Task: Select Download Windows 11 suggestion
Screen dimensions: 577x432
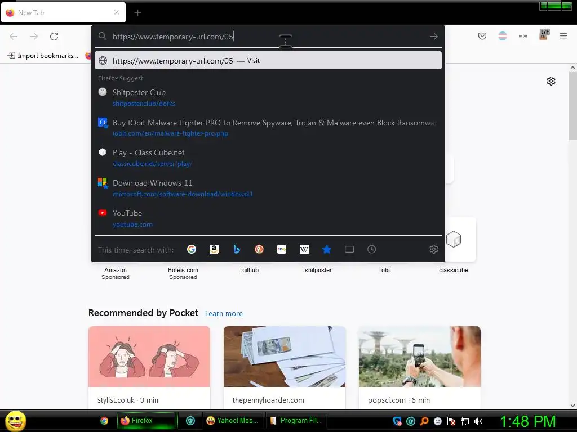Action: coord(268,188)
